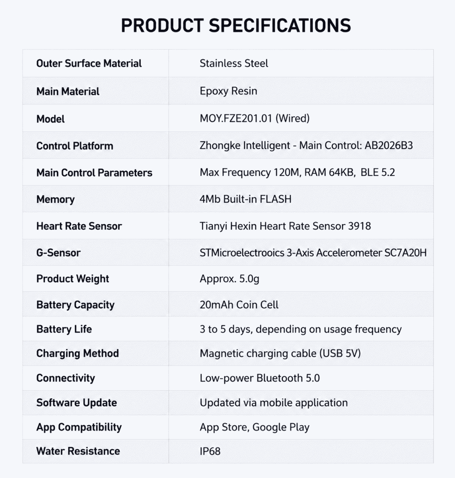Click the model number MOY.FZE201.01 (Wired)
The height and width of the screenshot is (478, 455).
[x=255, y=118]
